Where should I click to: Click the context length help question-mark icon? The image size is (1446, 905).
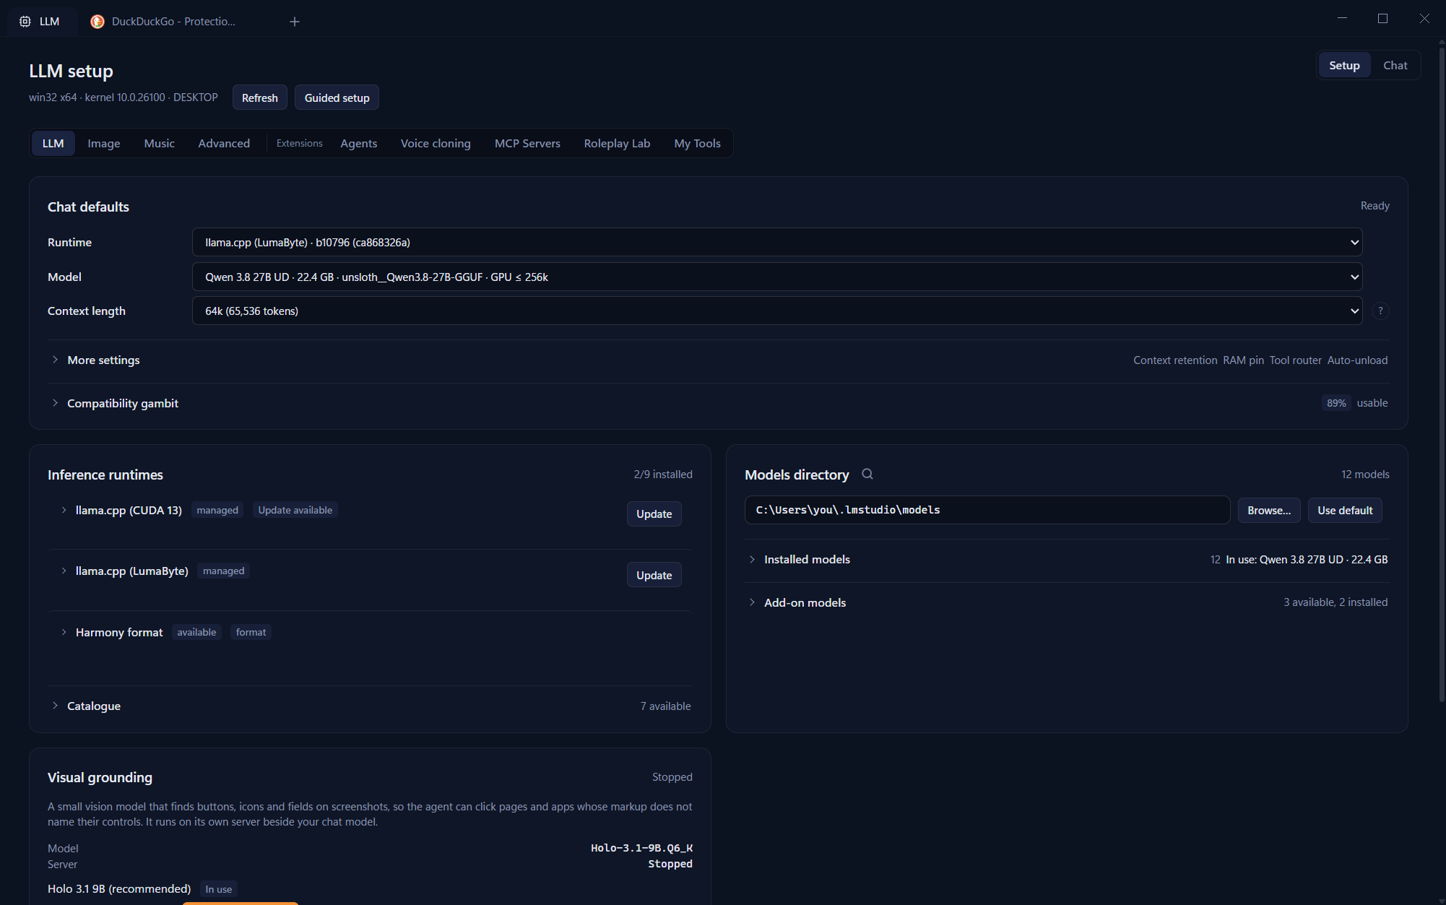(1380, 311)
